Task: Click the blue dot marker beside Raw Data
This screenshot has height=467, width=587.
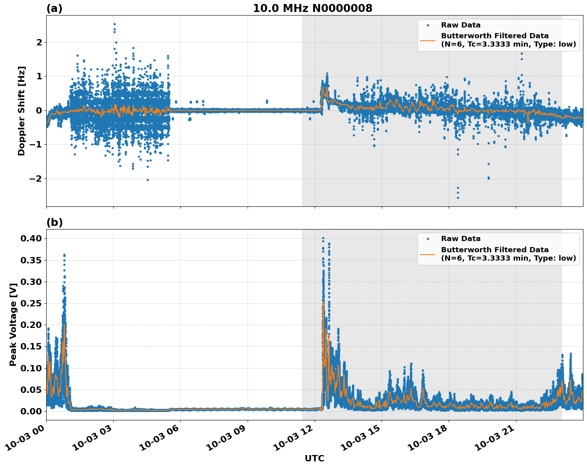Action: pyautogui.click(x=429, y=25)
